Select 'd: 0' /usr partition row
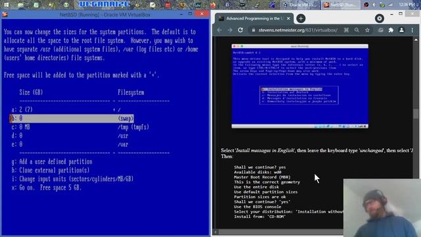This screenshot has width=421, height=237. tap(70, 136)
